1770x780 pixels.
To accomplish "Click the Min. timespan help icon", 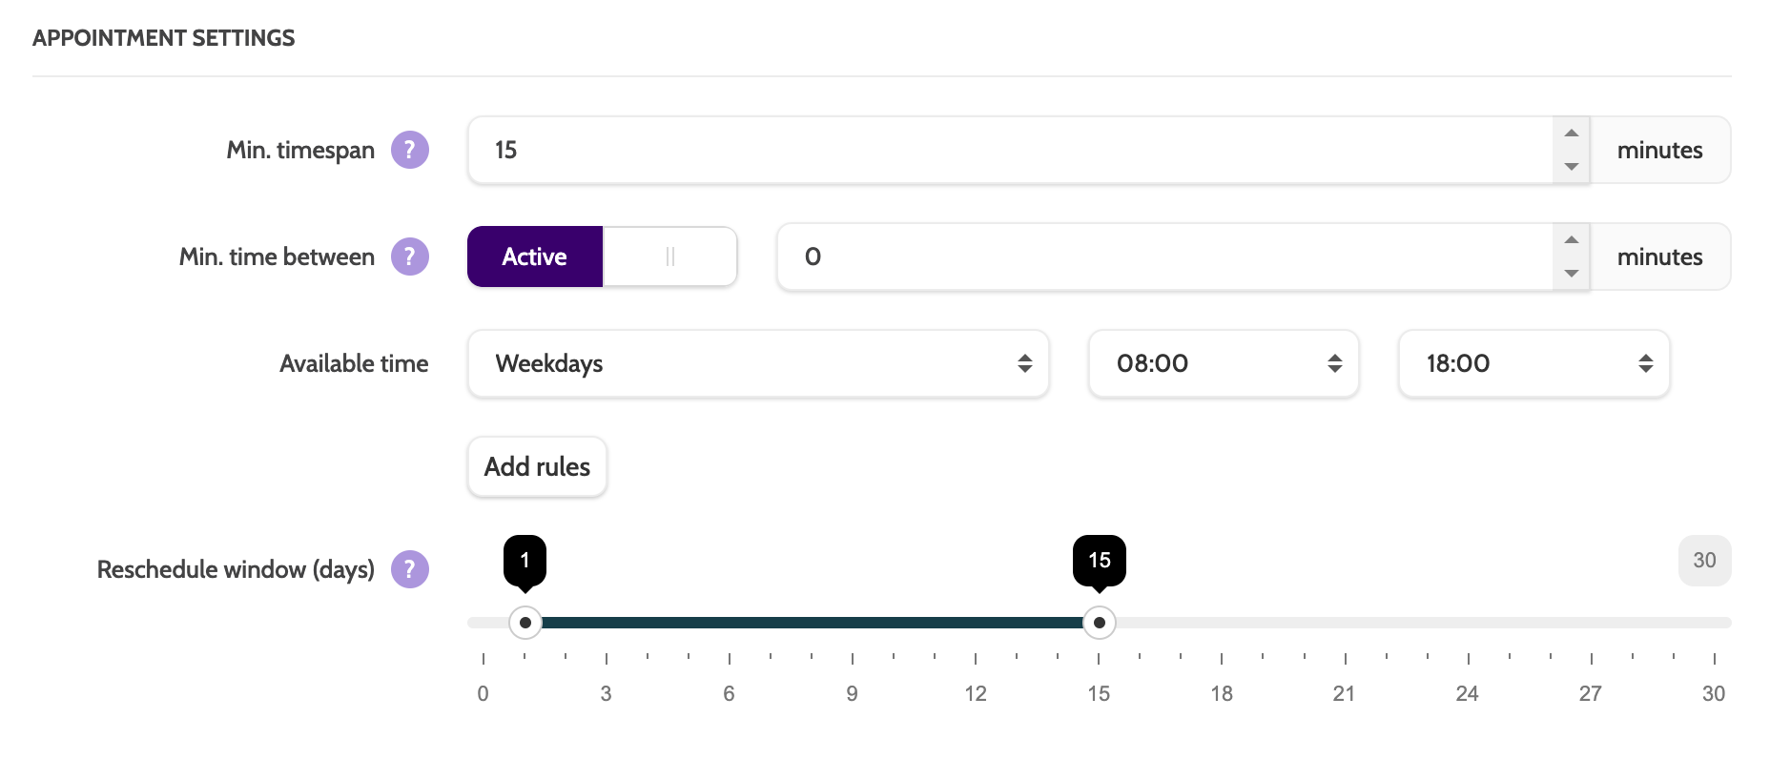I will click(410, 150).
